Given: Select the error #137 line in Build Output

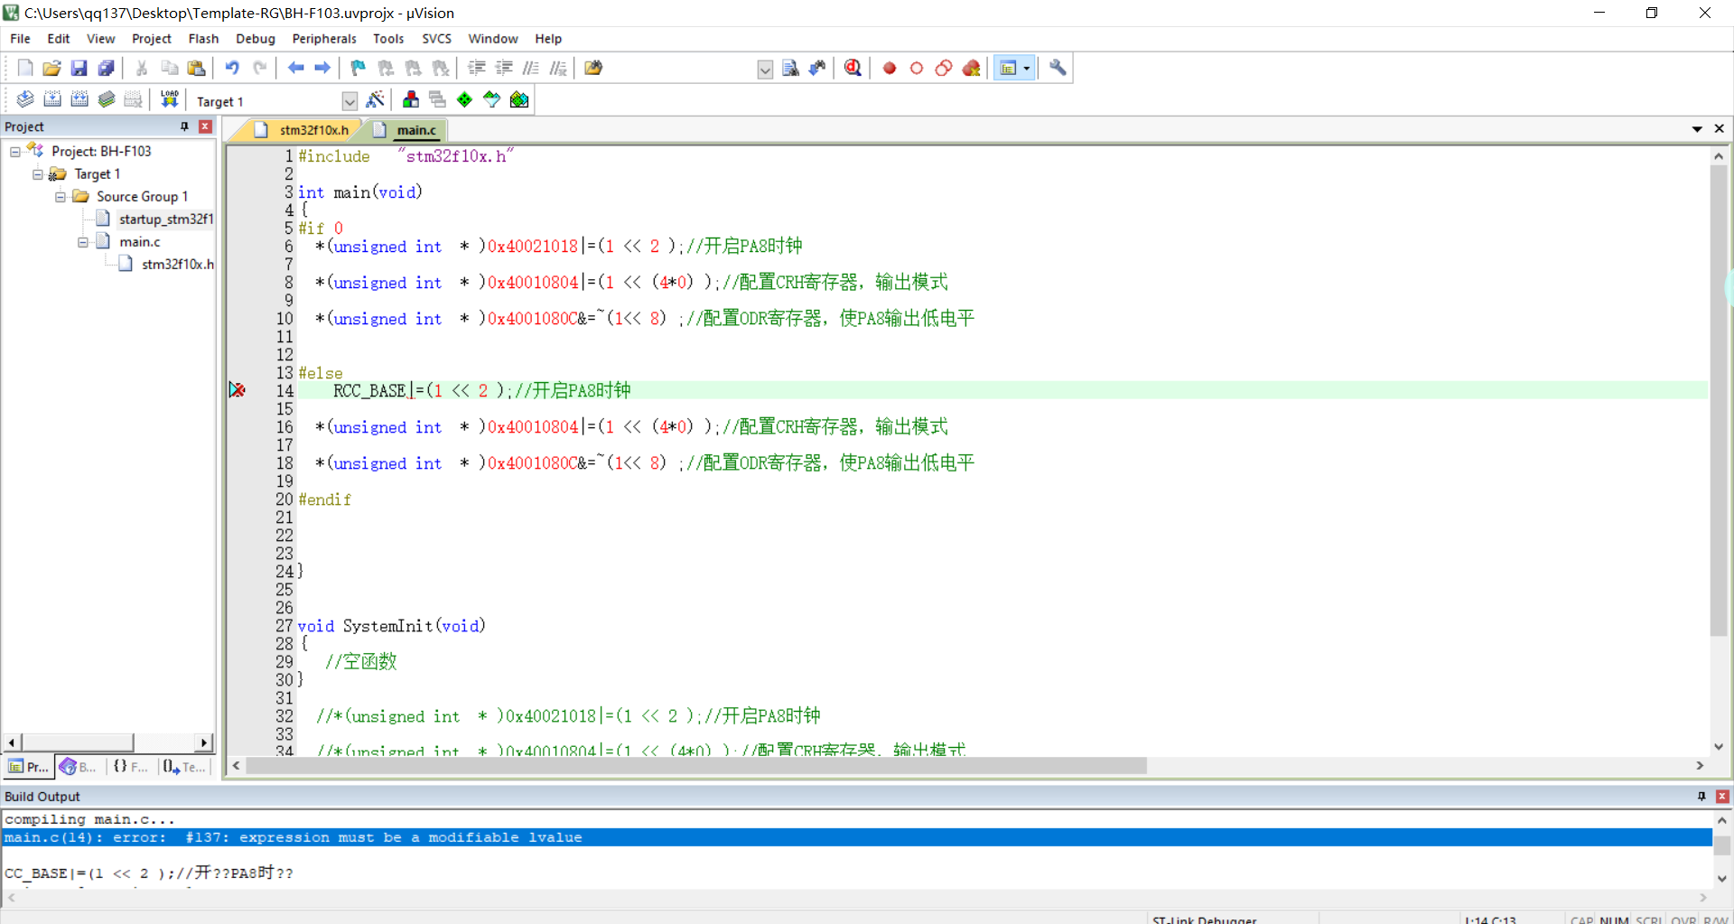Looking at the screenshot, I should 294,837.
